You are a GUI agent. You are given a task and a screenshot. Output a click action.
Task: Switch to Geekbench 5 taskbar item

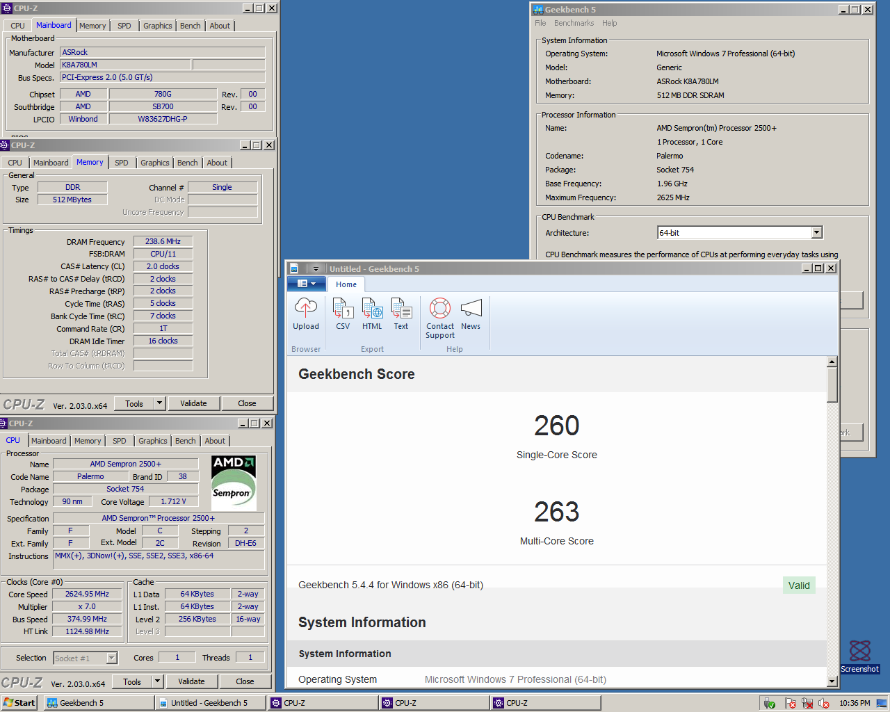coord(99,703)
